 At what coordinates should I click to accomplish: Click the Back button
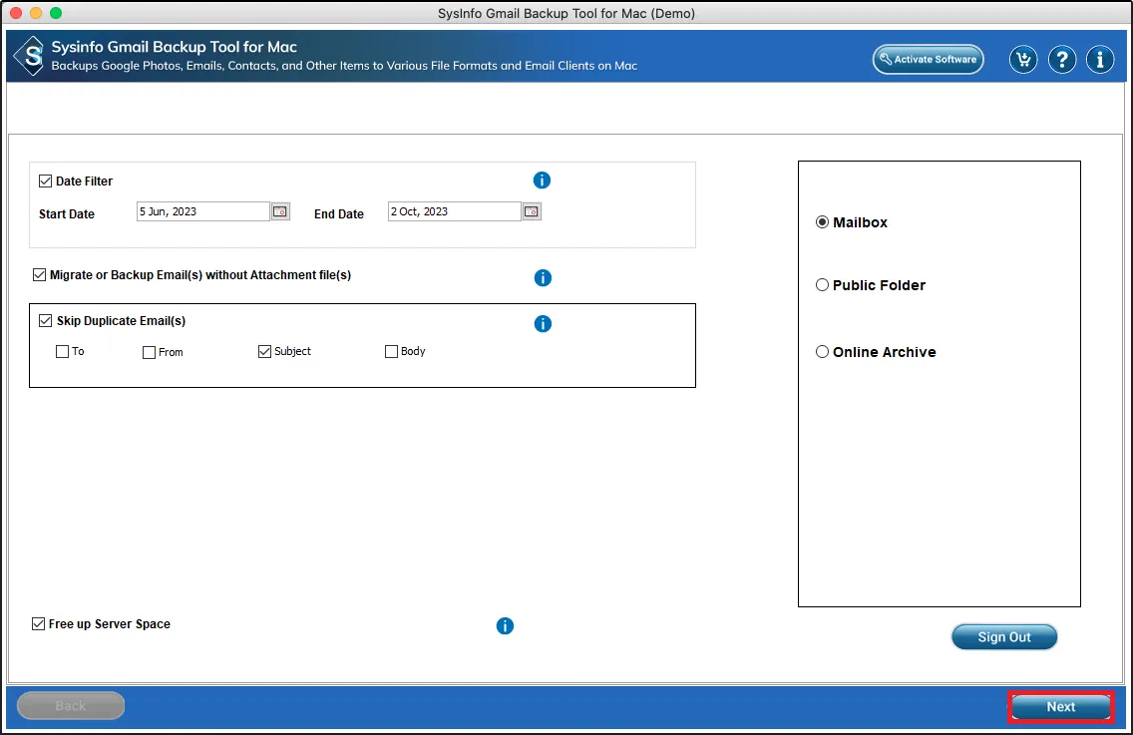click(71, 705)
